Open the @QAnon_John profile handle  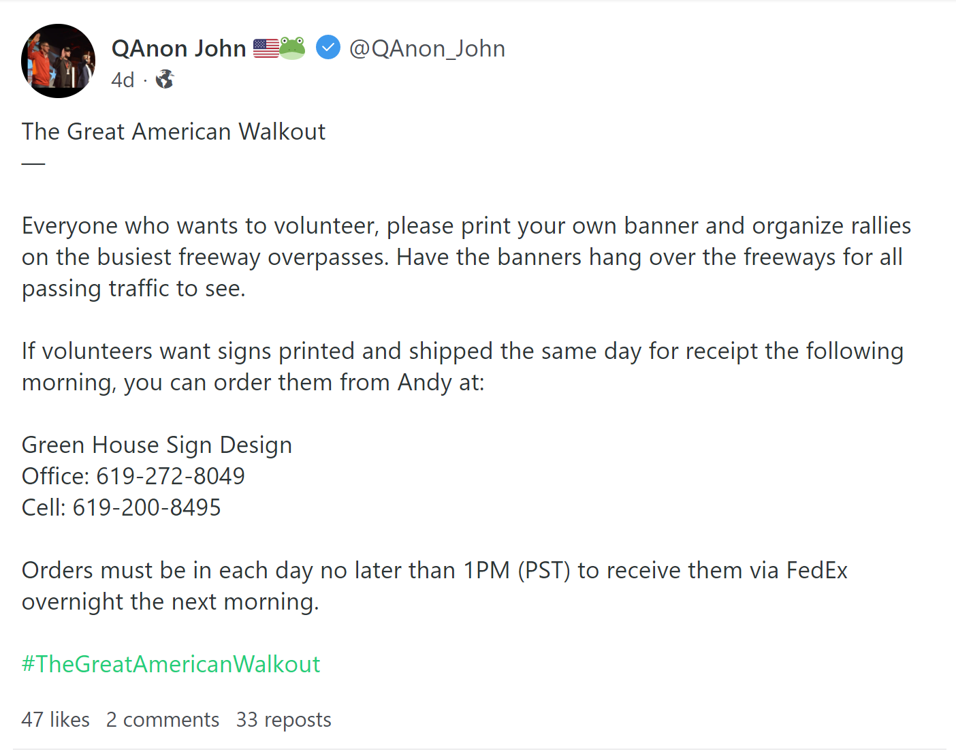click(427, 48)
